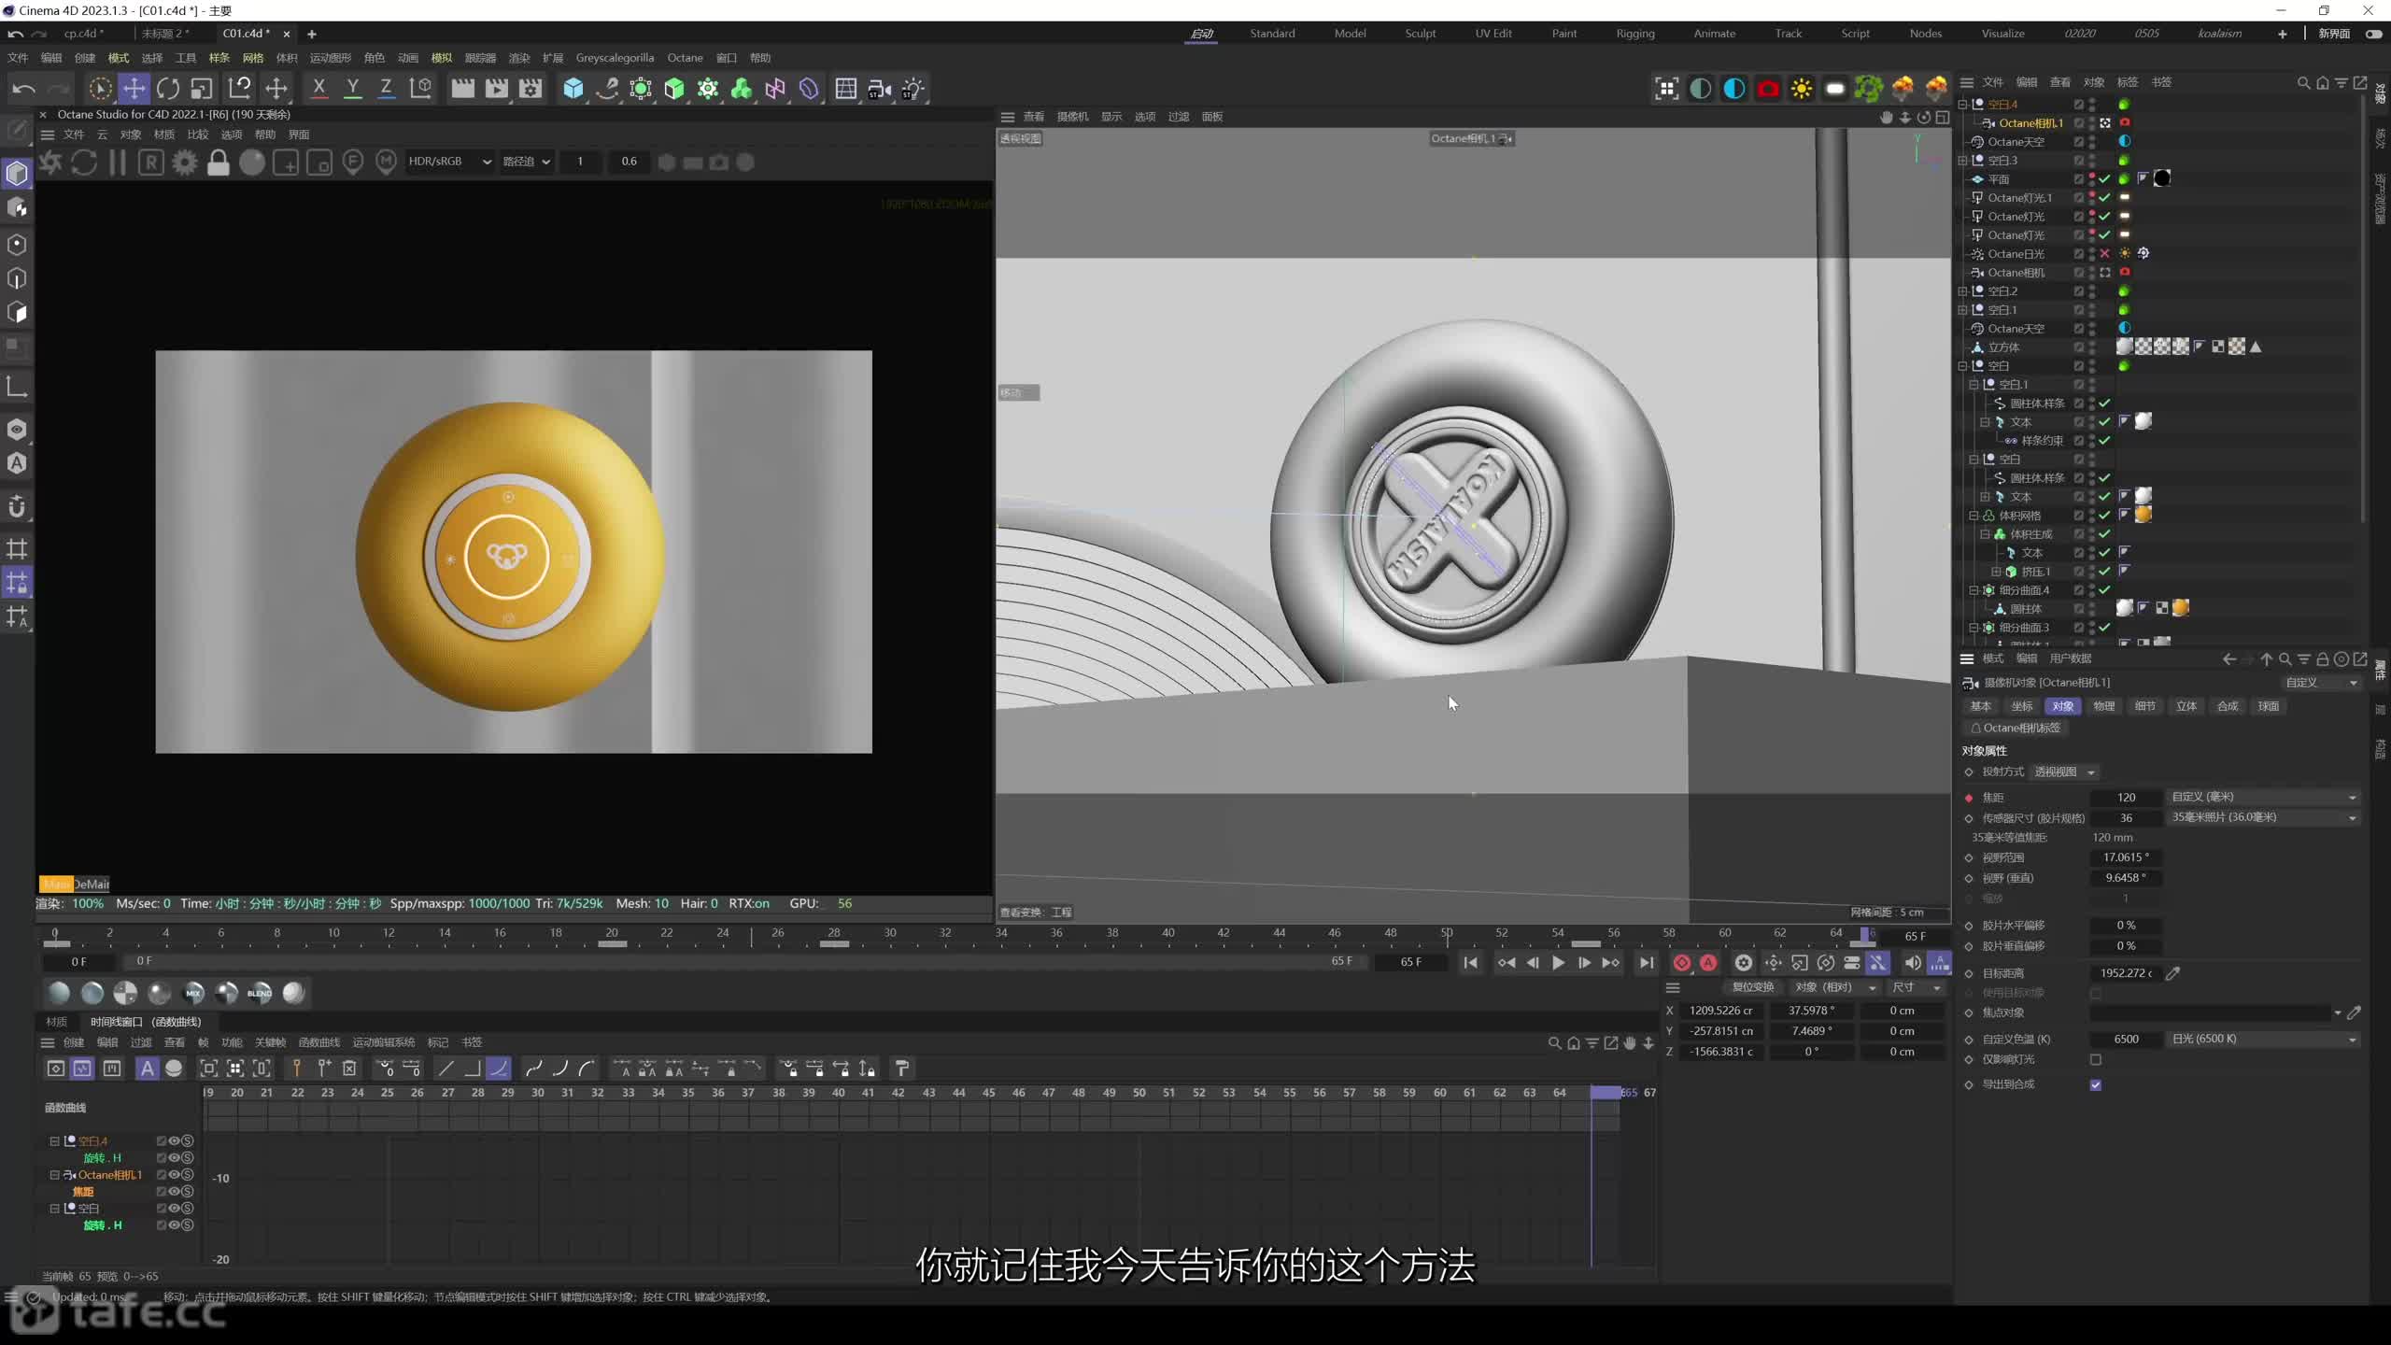Open the spline Pen tool
Viewport: 2391px width, 1345px height.
607,89
